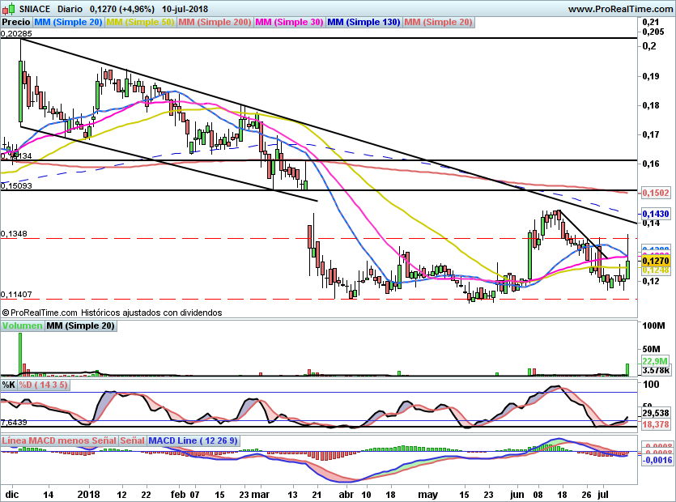Select the magenta MM (Simple 30) label
Image resolution: width=676 pixels, height=502 pixels.
(289, 23)
